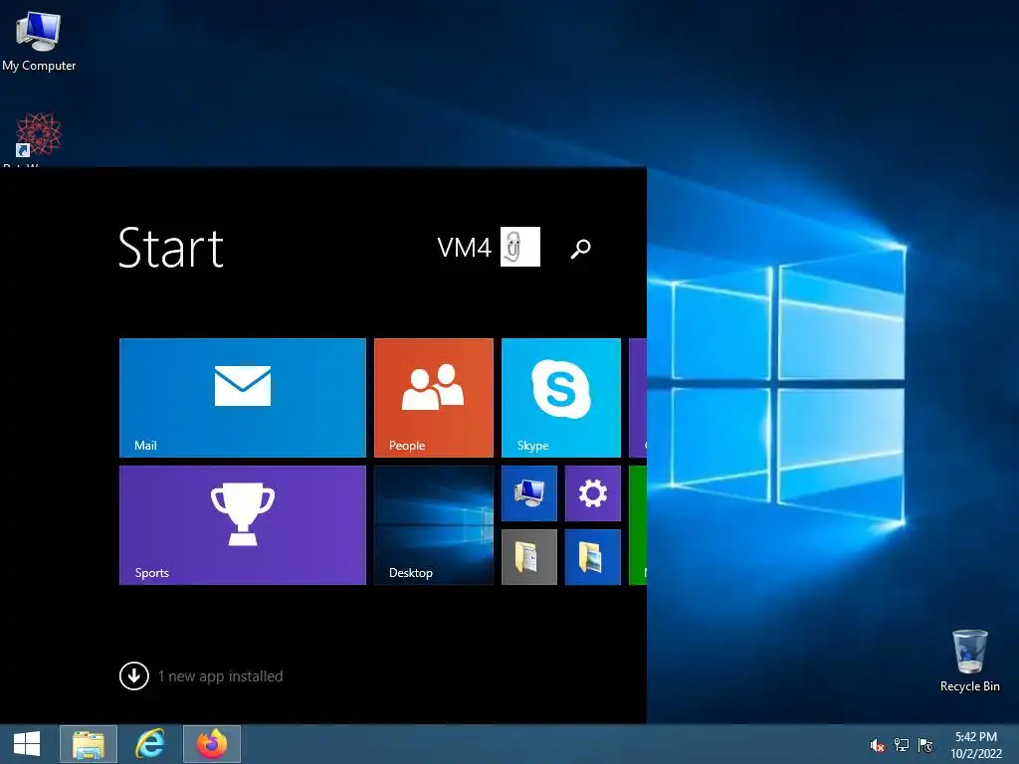Show all apps with down arrow

pyautogui.click(x=134, y=675)
